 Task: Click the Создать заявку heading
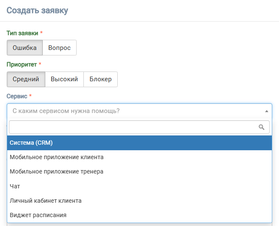37,10
